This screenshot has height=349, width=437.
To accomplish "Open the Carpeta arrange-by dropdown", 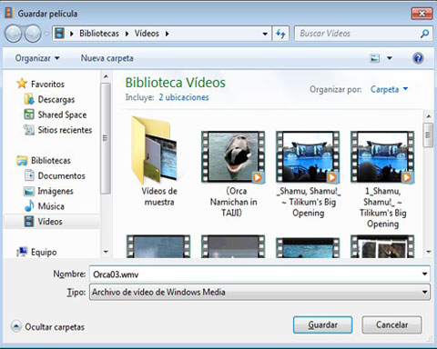I will [390, 89].
